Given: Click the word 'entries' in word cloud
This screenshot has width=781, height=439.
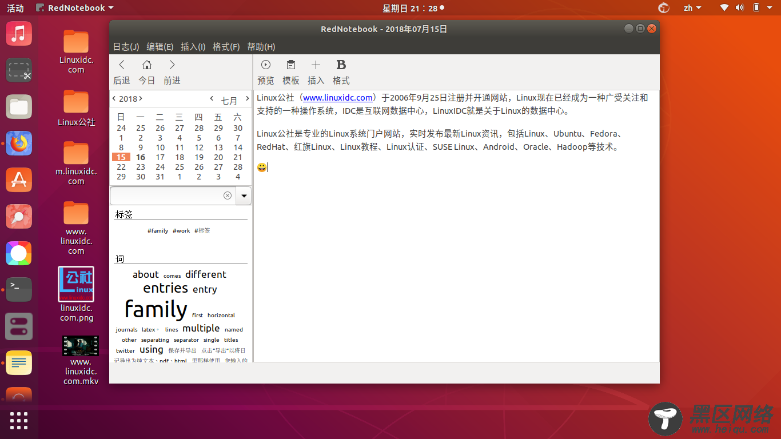Looking at the screenshot, I should (x=166, y=288).
